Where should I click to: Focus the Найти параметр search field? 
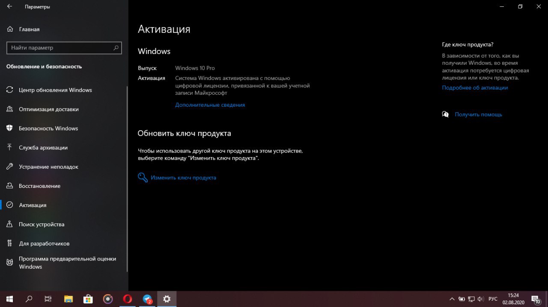(64, 48)
